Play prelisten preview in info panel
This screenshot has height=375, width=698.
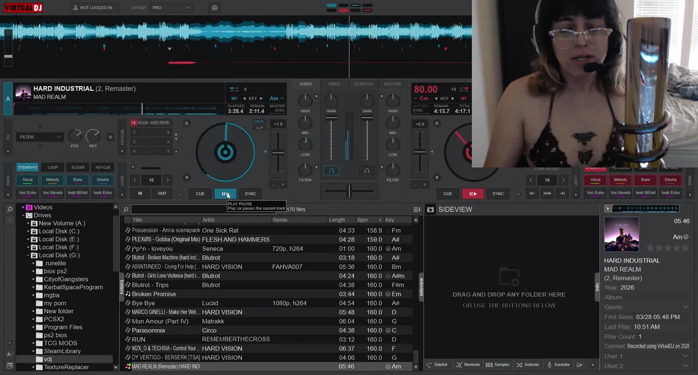[x=607, y=208]
